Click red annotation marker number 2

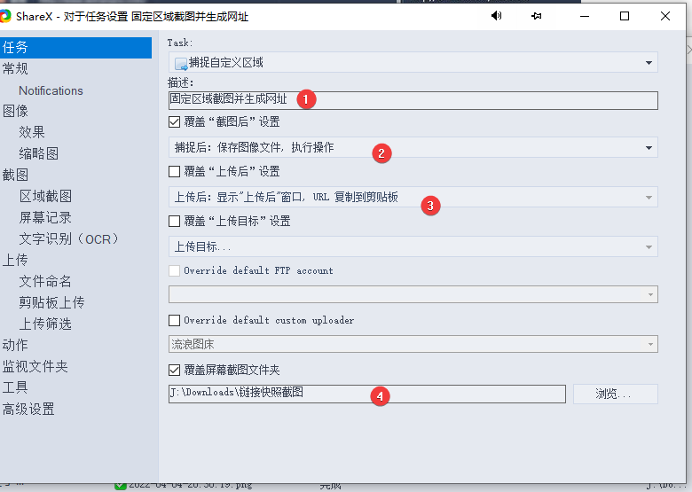pos(381,152)
